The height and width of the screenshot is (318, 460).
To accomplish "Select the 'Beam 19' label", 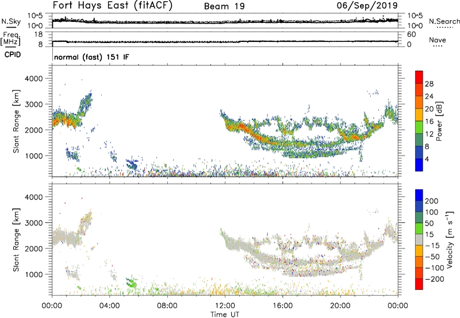I will [x=224, y=6].
